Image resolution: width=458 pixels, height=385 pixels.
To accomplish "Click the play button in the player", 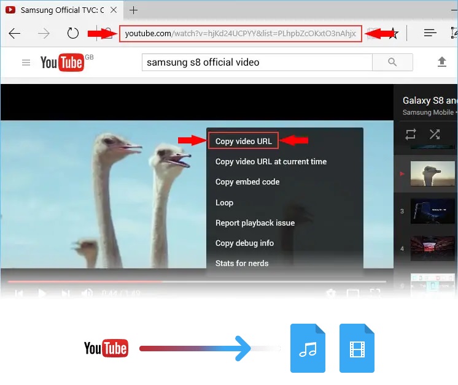I will coord(42,293).
